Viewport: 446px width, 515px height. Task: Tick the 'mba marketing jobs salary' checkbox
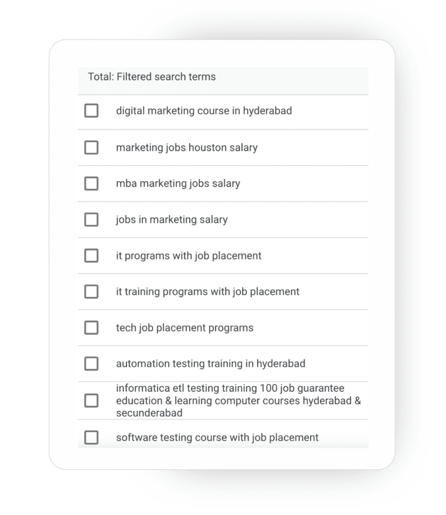pyautogui.click(x=91, y=184)
